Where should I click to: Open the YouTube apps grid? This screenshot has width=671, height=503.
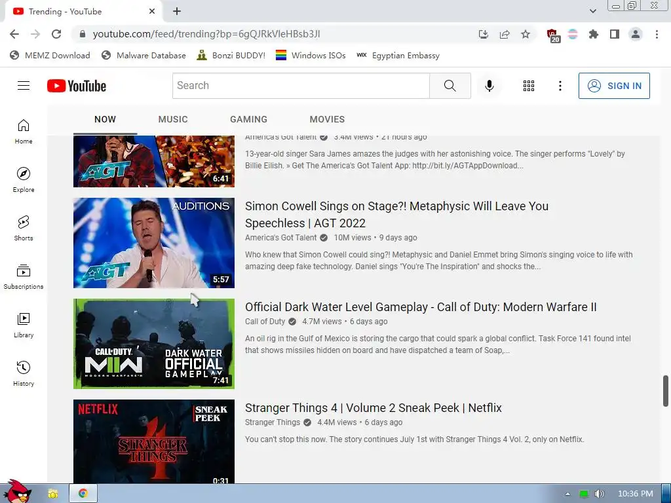529,86
